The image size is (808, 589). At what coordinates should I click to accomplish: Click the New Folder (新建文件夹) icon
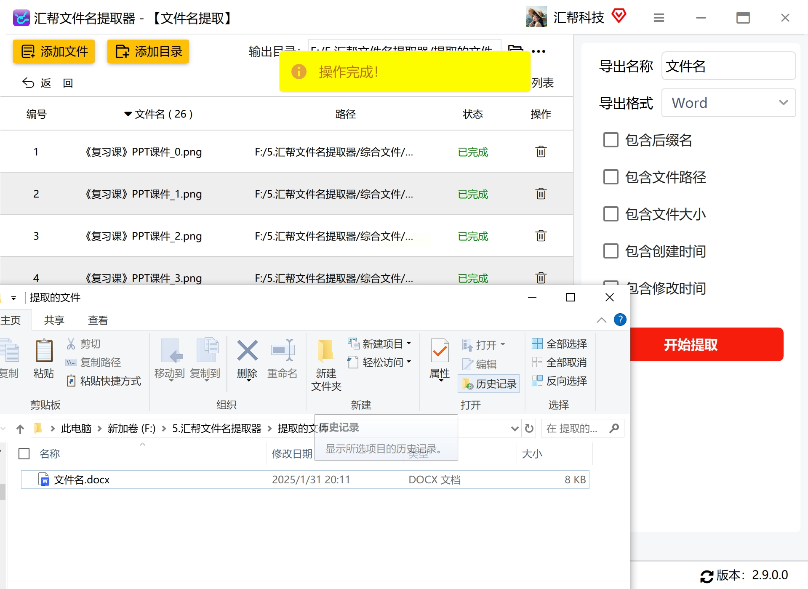tap(325, 351)
